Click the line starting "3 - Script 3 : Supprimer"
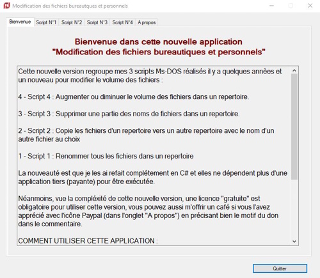The height and width of the screenshot is (278, 320). point(129,114)
